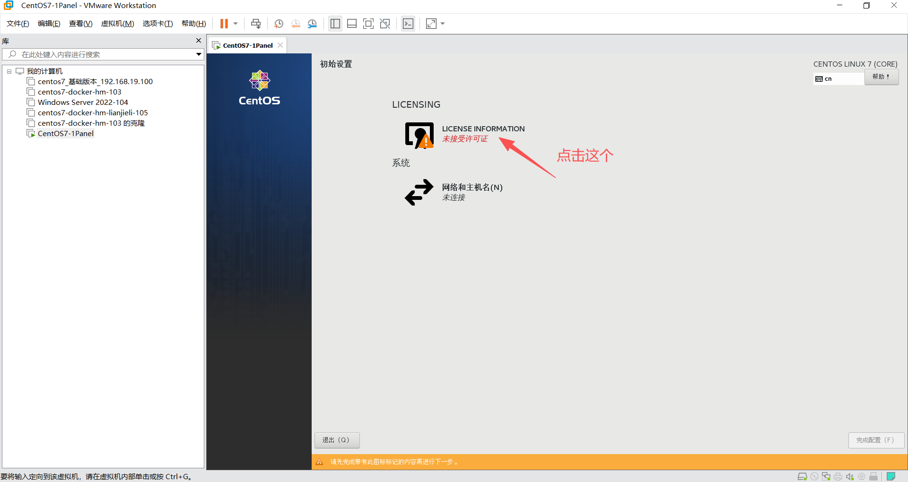Viewport: 908px width, 482px height.
Task: Click the webcam device status icon
Action: [862, 476]
